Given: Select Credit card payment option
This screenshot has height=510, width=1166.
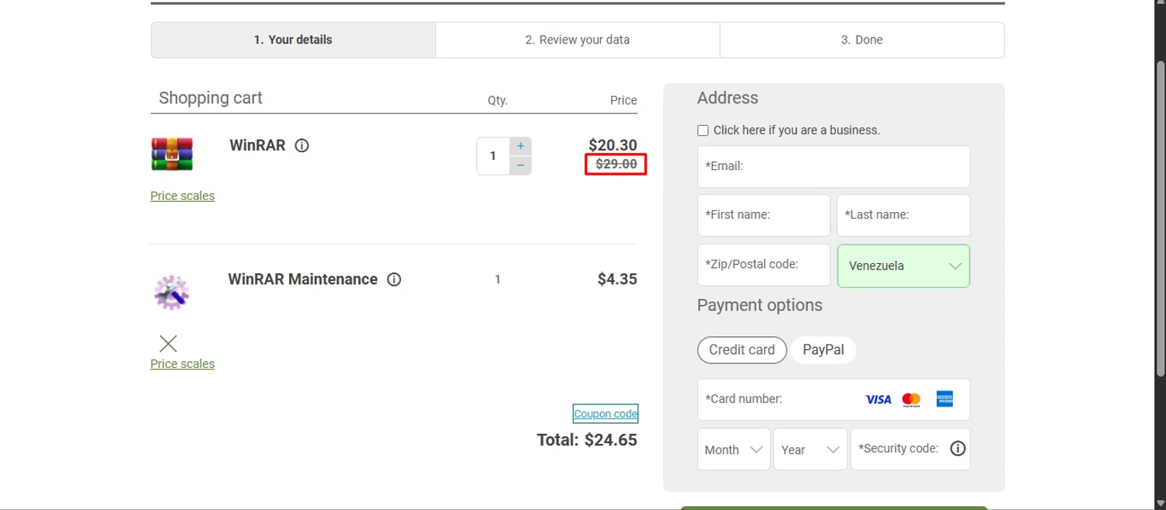Looking at the screenshot, I should (x=742, y=350).
